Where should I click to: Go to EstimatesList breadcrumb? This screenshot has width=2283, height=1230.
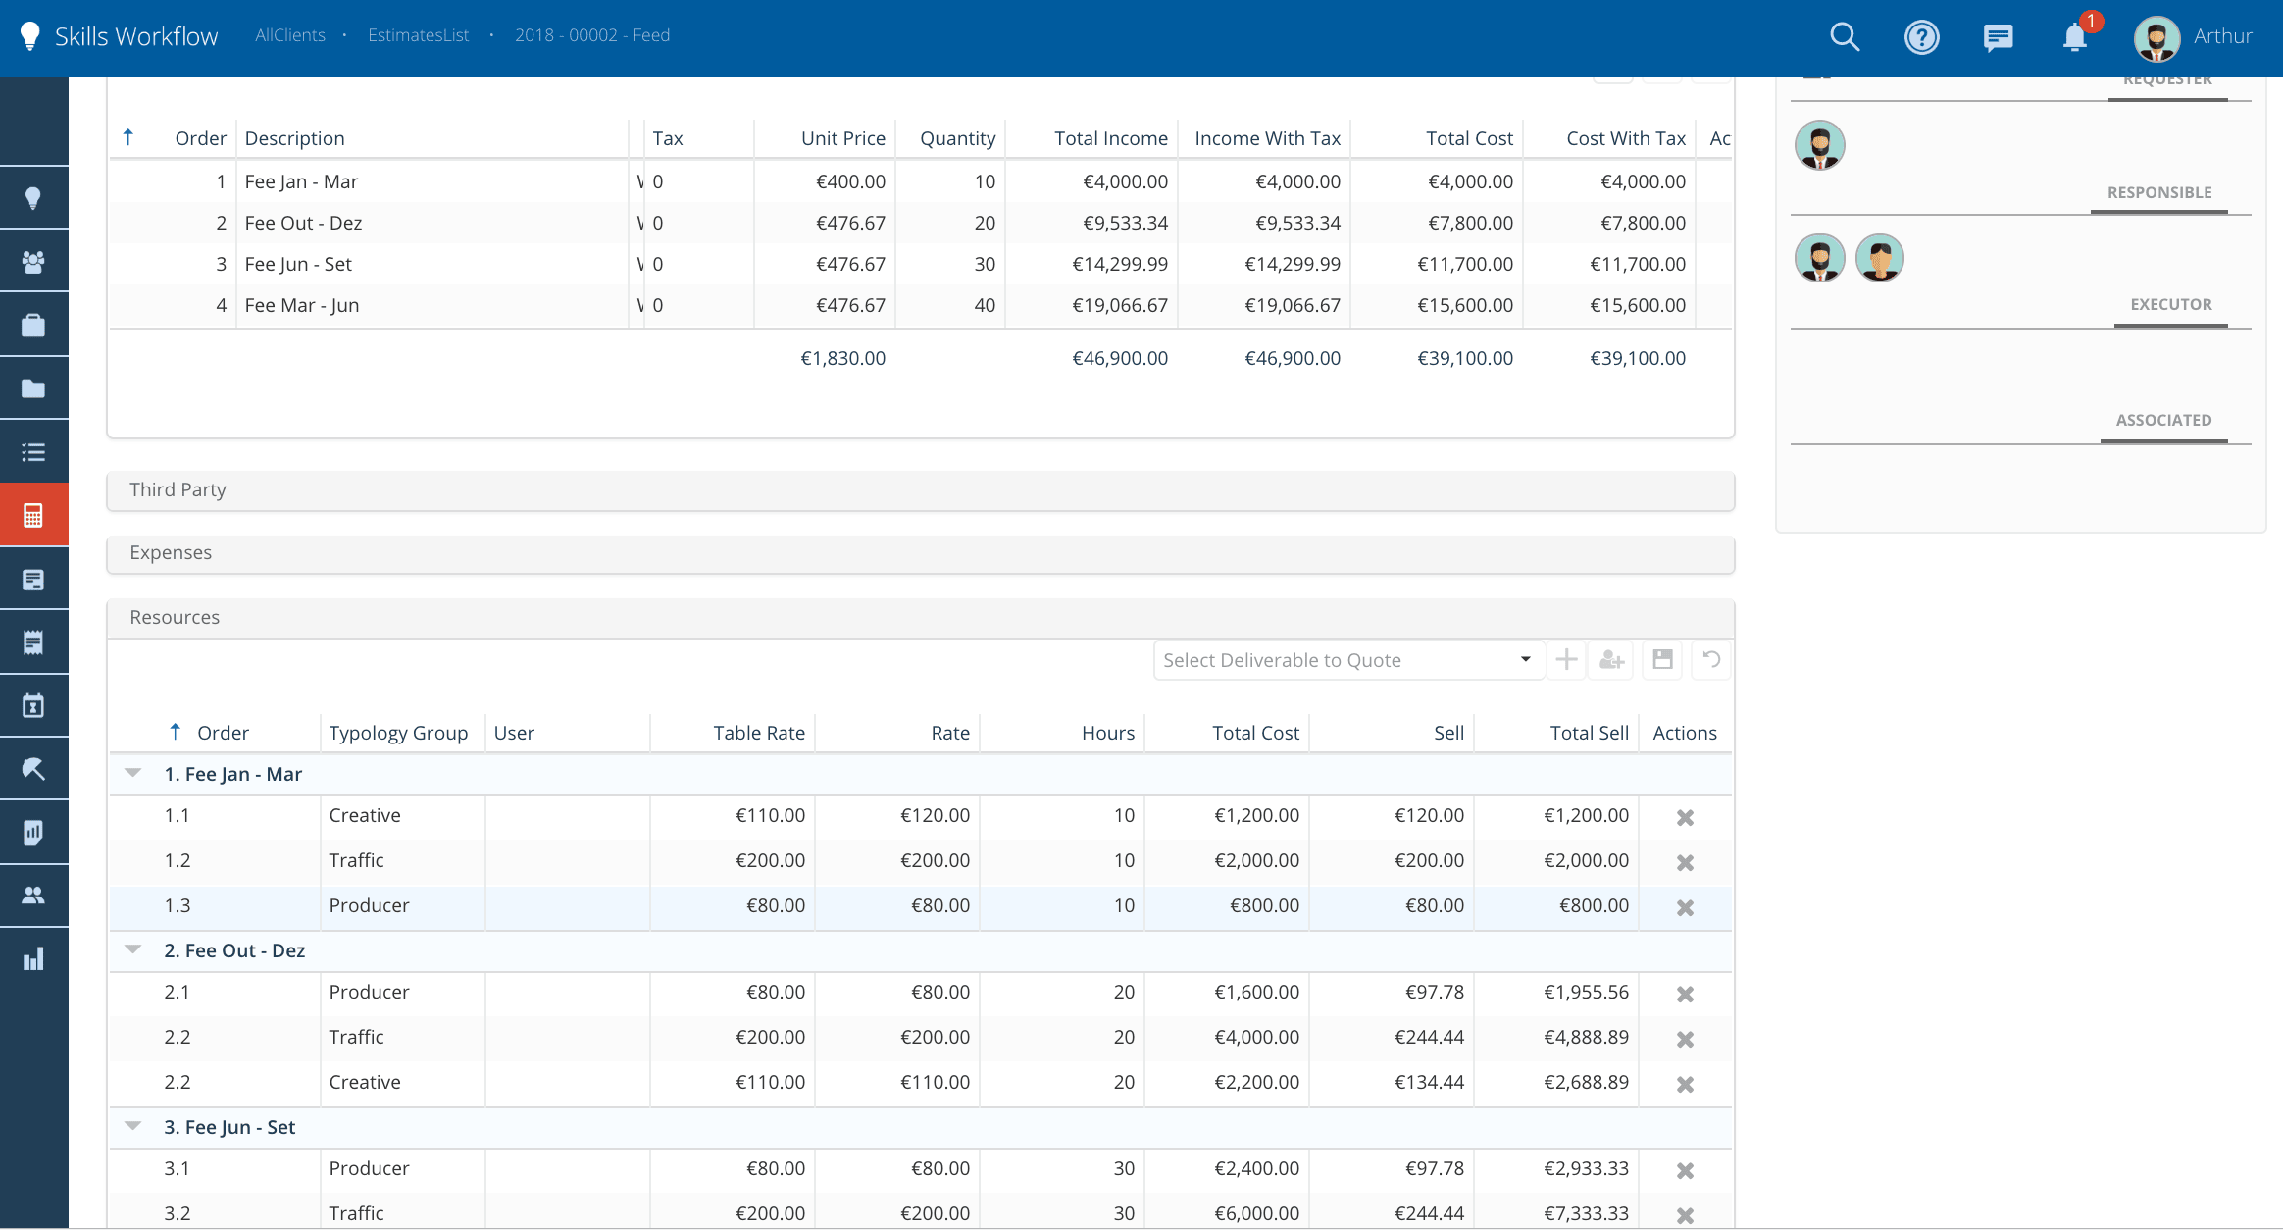coord(418,35)
